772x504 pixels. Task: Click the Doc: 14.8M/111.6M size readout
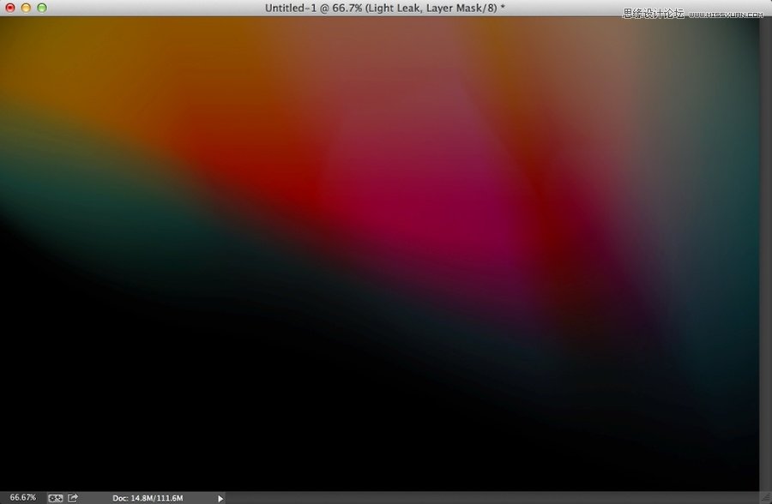coord(148,498)
